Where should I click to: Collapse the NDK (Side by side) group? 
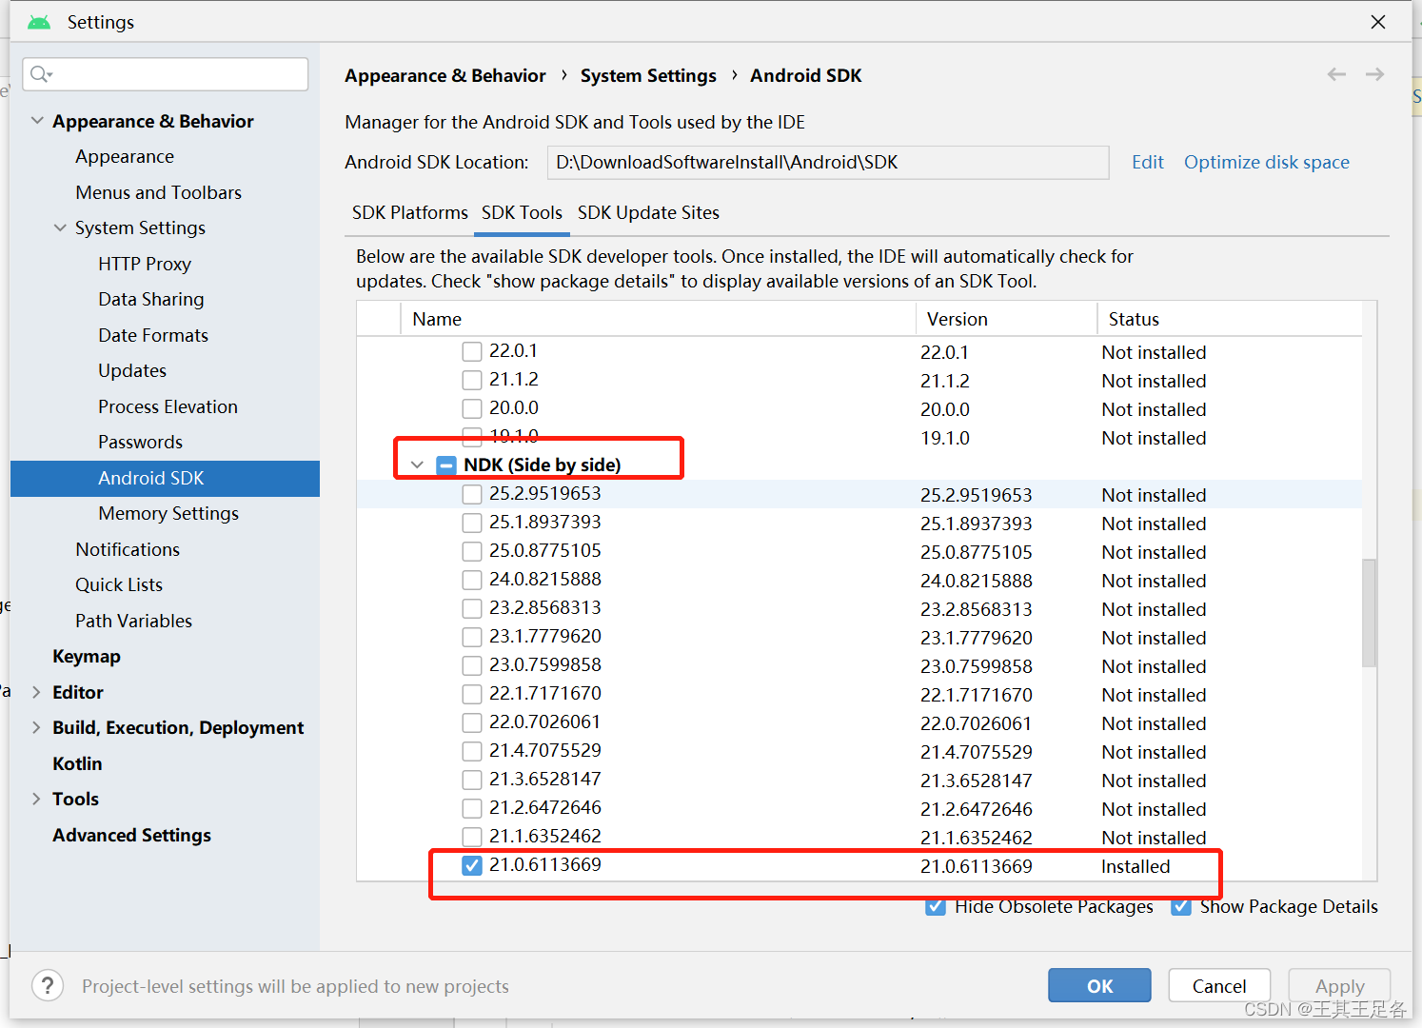(x=417, y=465)
